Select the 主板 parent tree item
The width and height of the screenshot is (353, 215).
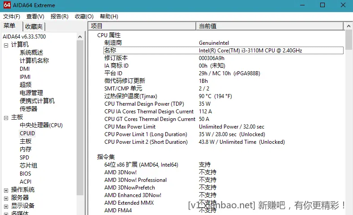[17, 117]
